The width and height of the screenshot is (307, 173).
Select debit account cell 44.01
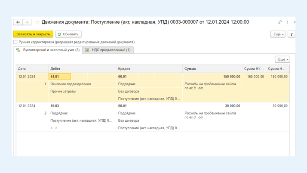pos(60,77)
